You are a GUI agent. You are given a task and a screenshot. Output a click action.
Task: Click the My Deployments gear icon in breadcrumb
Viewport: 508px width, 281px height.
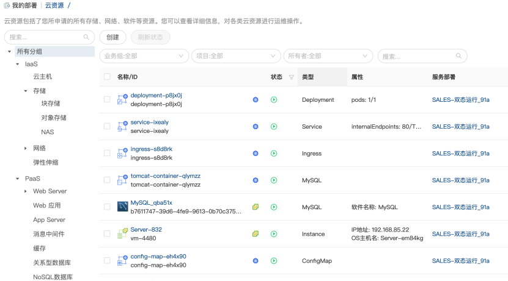pos(7,5)
